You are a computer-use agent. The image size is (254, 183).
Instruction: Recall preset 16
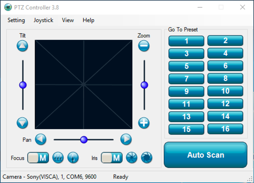click(225, 129)
